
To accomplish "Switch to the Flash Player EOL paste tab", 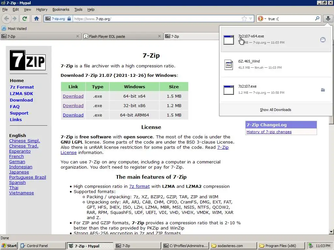I will point(123,36).
